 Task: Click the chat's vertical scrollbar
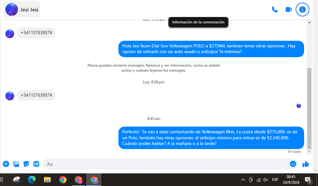(x=309, y=107)
